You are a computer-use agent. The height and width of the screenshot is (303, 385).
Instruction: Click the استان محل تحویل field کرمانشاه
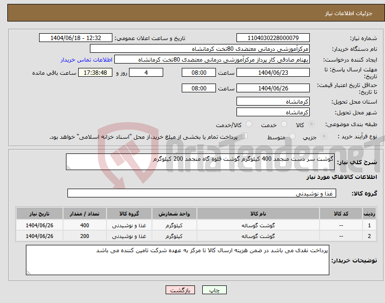click(273, 101)
